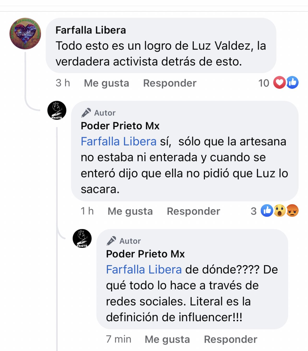Open the 10 reactions count list
Image resolution: width=308 pixels, height=351 pixels.
click(264, 83)
